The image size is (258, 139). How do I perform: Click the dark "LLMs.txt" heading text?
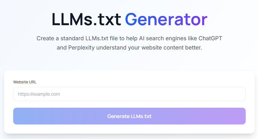click(86, 19)
